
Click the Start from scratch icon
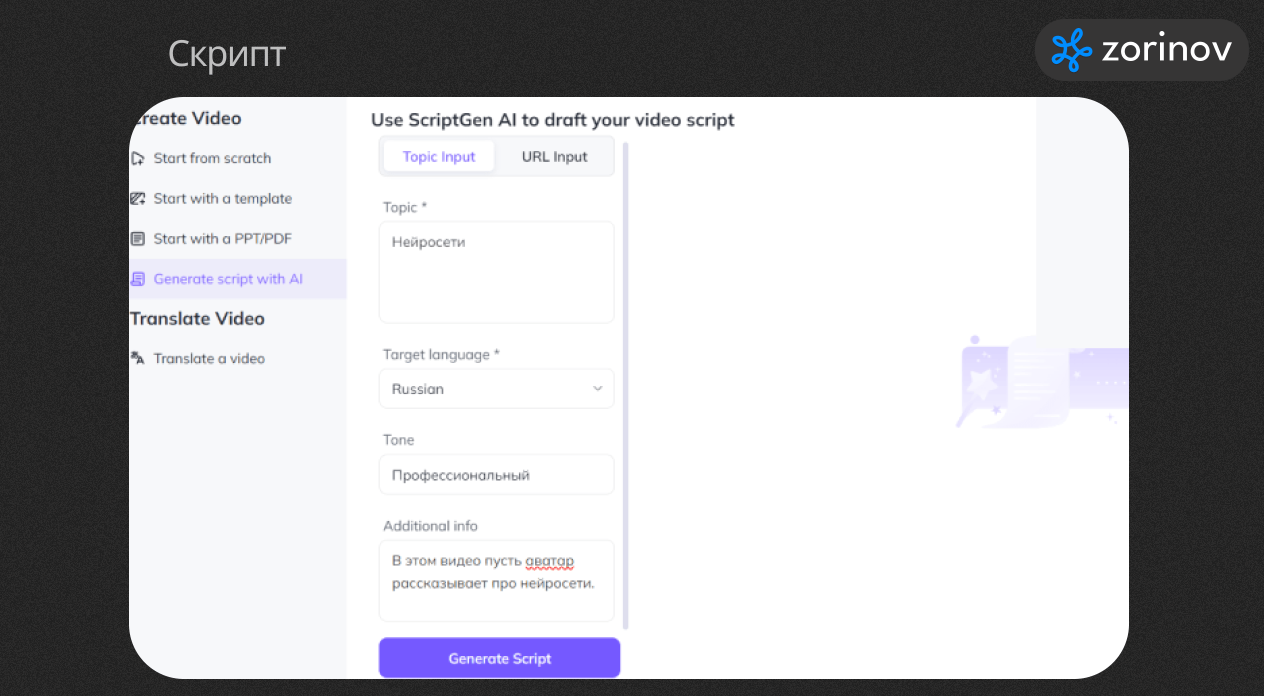point(138,158)
